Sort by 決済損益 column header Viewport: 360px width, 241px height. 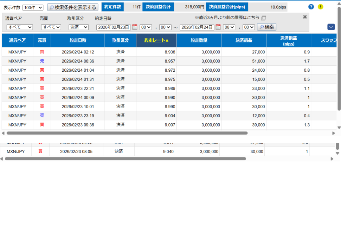click(x=244, y=40)
